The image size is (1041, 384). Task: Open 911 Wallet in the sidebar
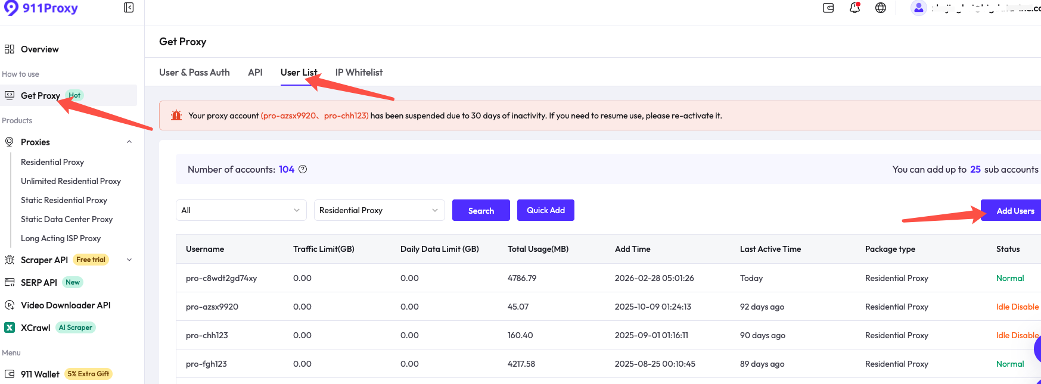pos(40,374)
